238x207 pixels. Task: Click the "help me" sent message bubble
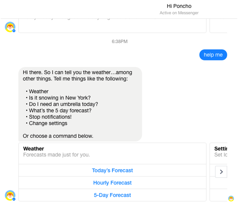coord(213,55)
